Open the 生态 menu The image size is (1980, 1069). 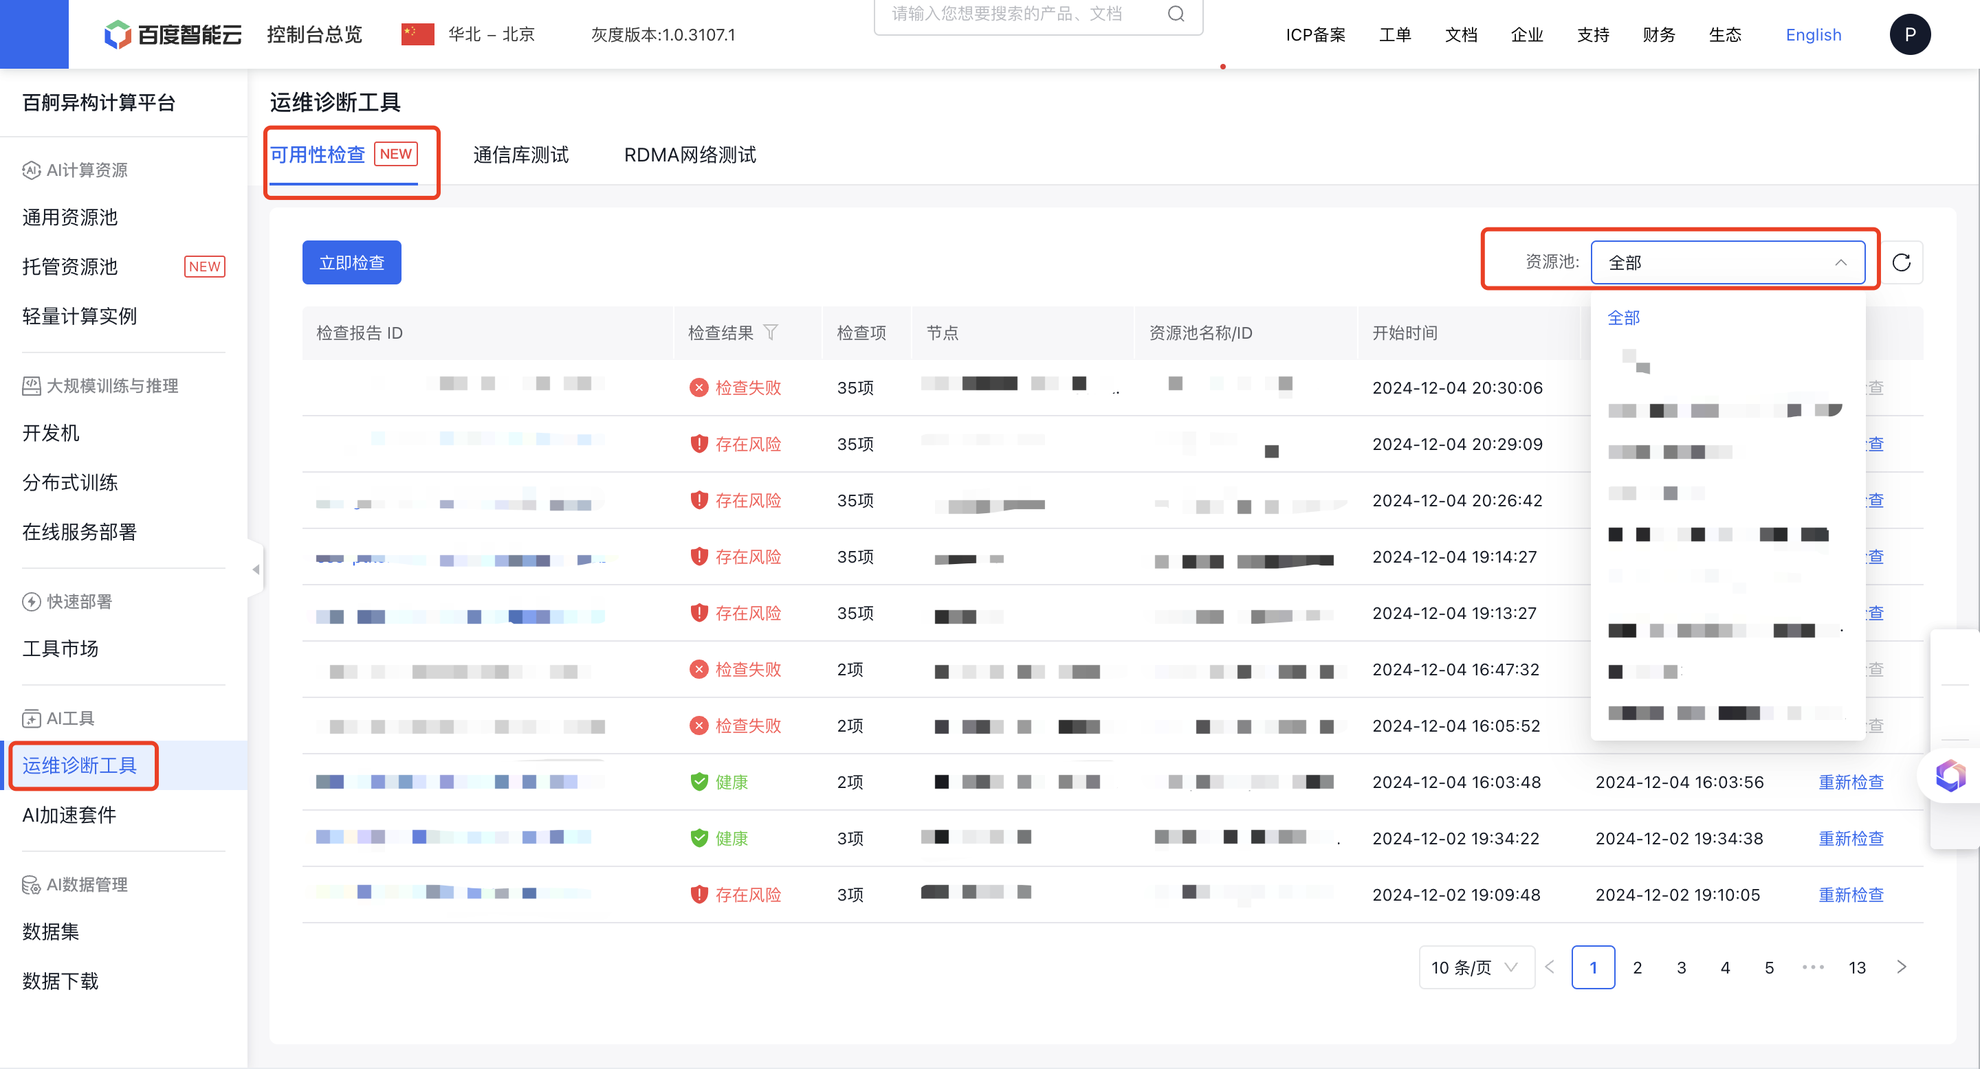pyautogui.click(x=1725, y=34)
